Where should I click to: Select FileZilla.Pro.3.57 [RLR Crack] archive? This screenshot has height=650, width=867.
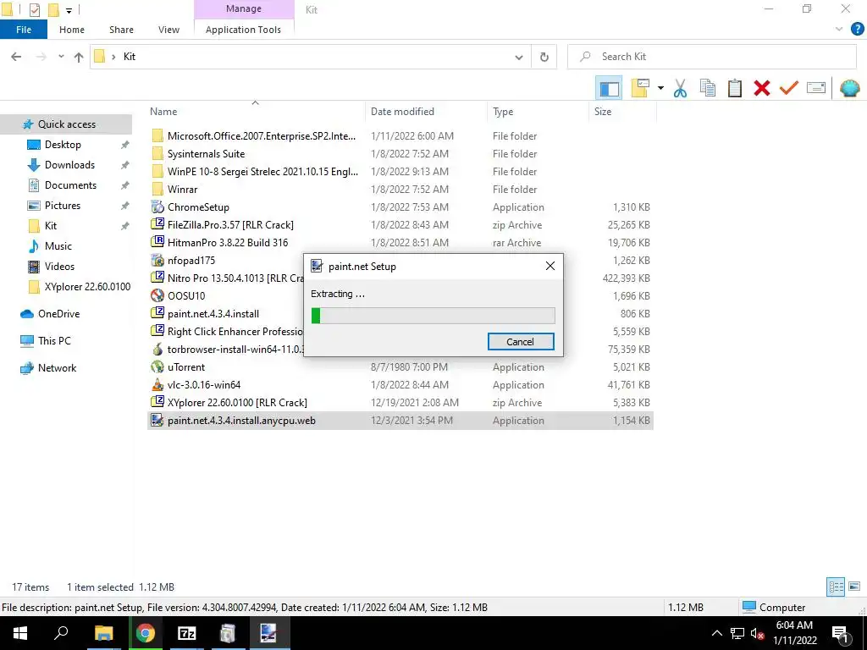coord(400,225)
